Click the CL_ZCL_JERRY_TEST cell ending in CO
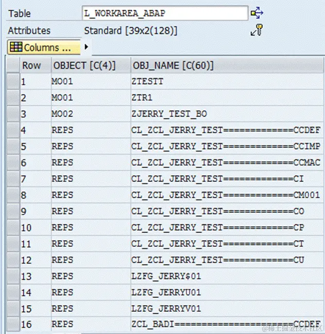The height and width of the screenshot is (334, 325). pos(227,211)
